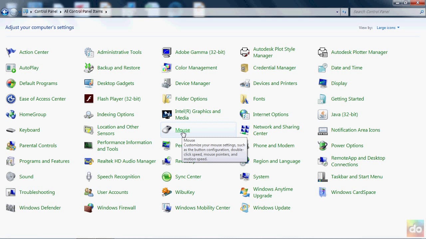Image resolution: width=426 pixels, height=239 pixels.
Task: Open the Region and Language link
Action: tap(277, 161)
